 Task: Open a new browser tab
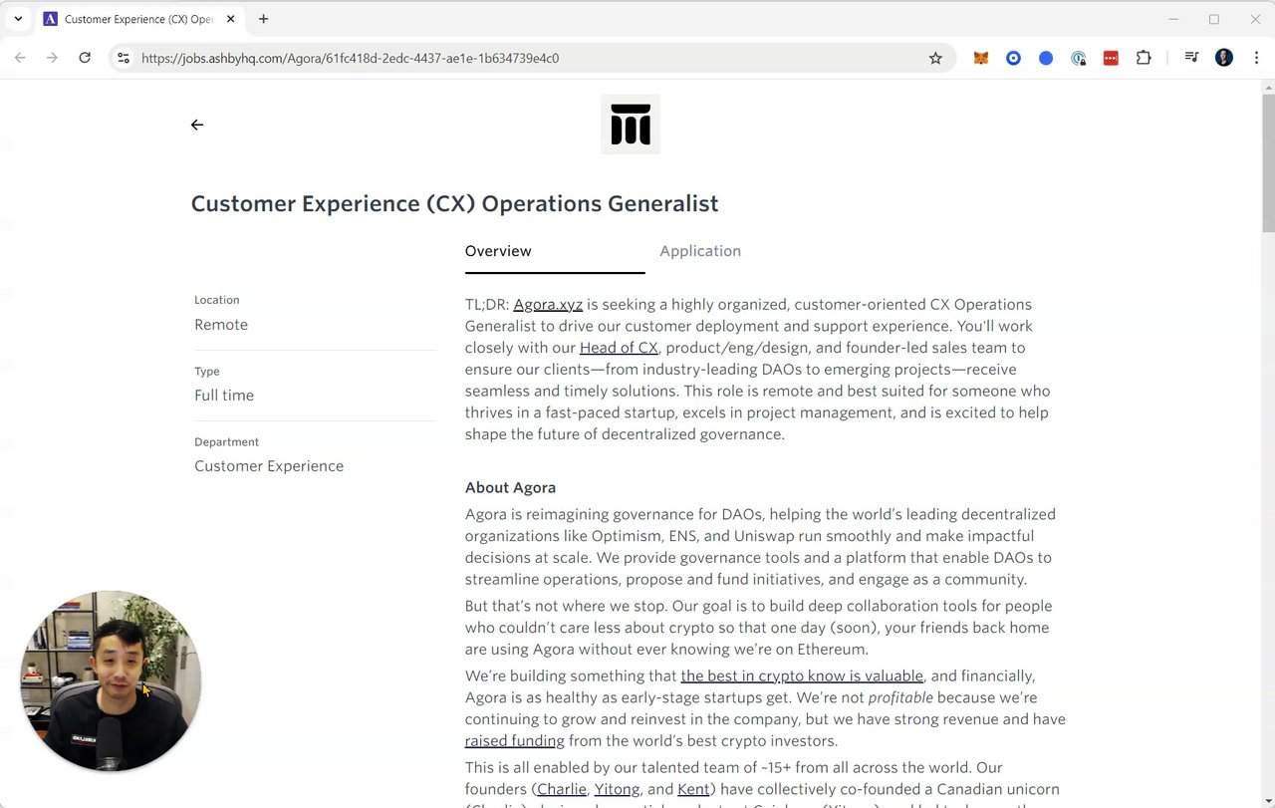[263, 19]
